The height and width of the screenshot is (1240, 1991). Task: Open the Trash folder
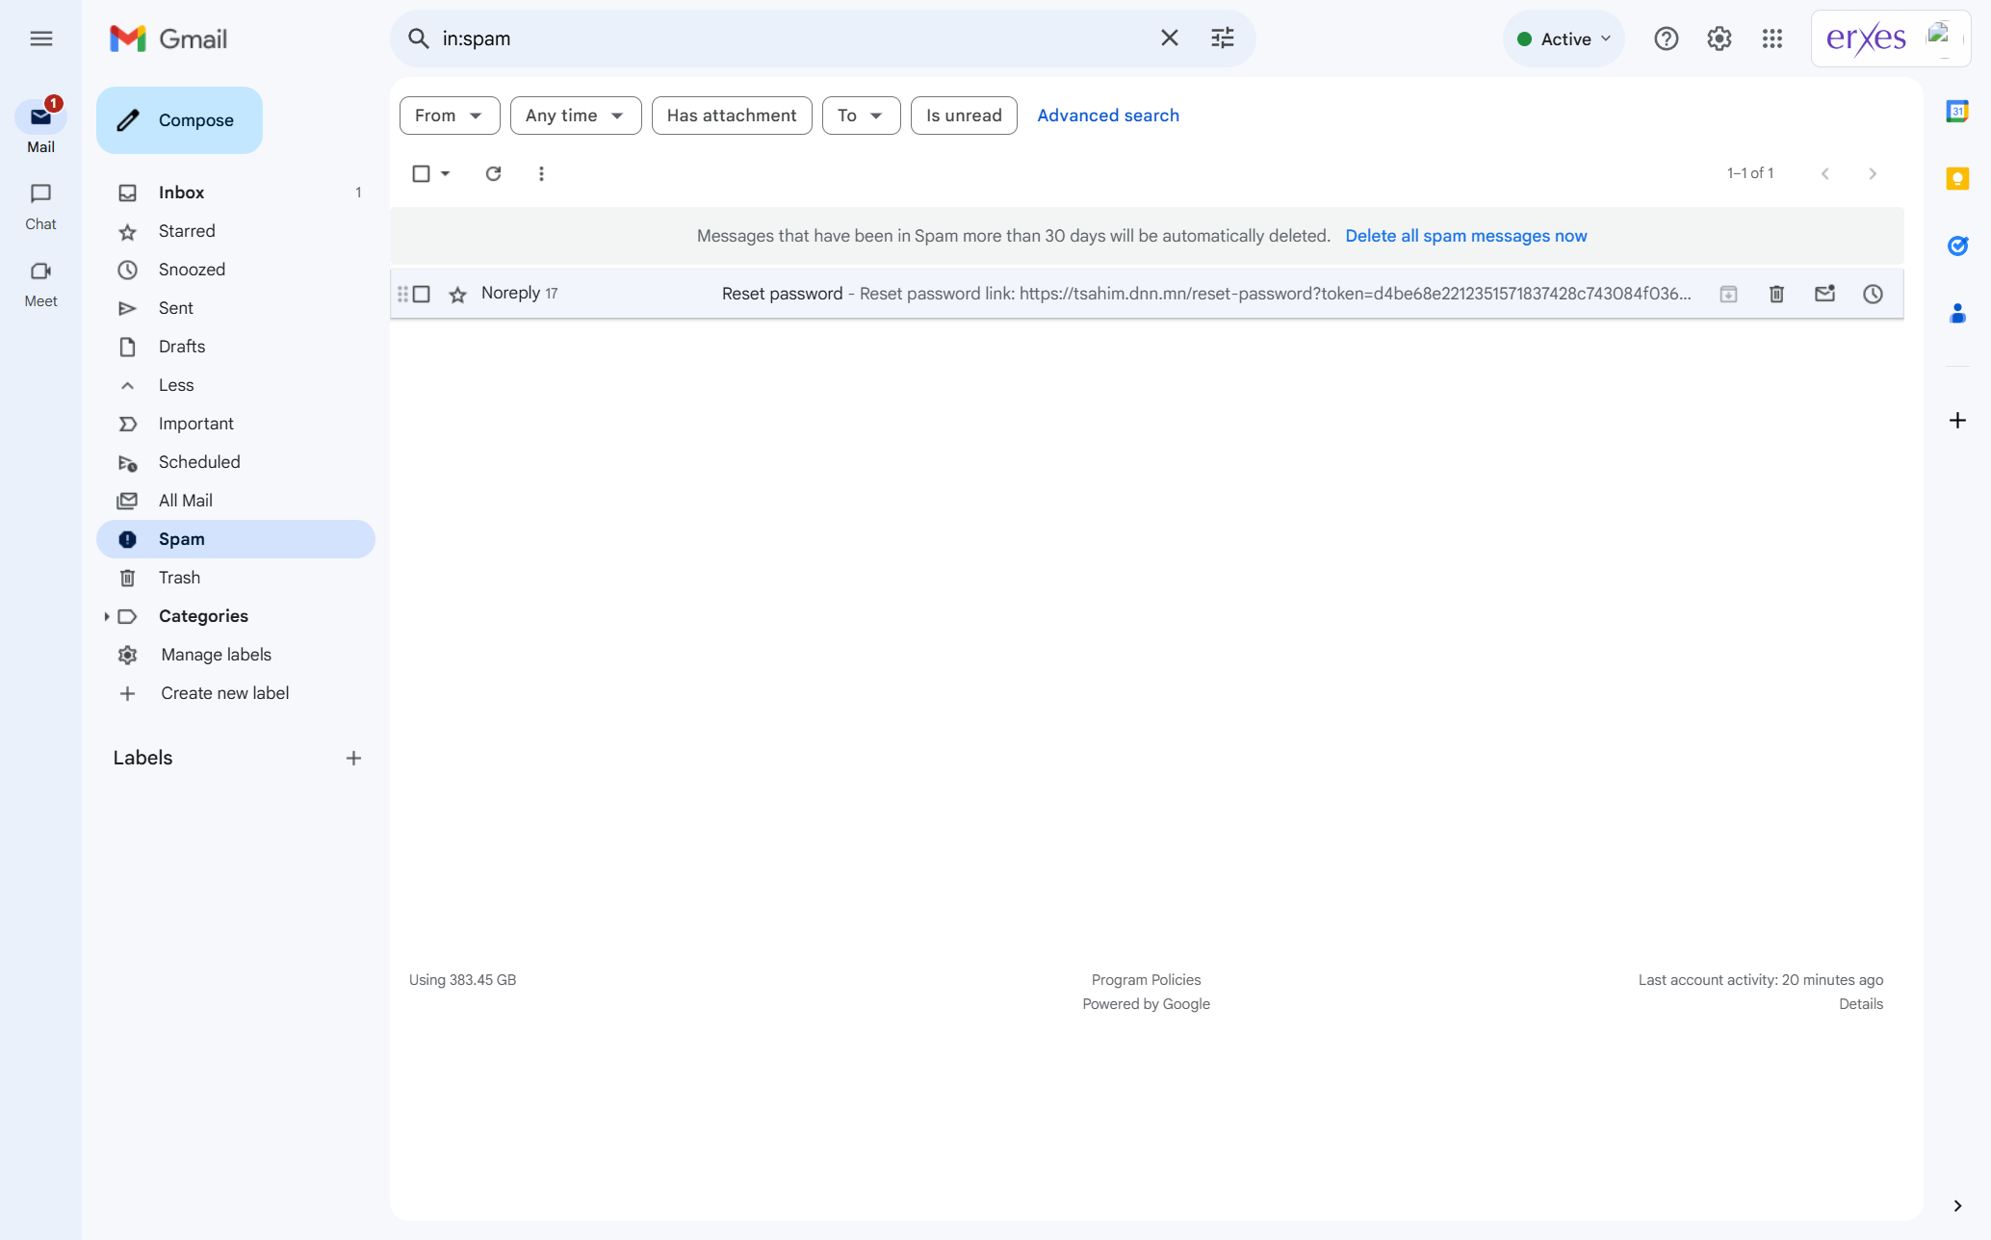coord(236,578)
